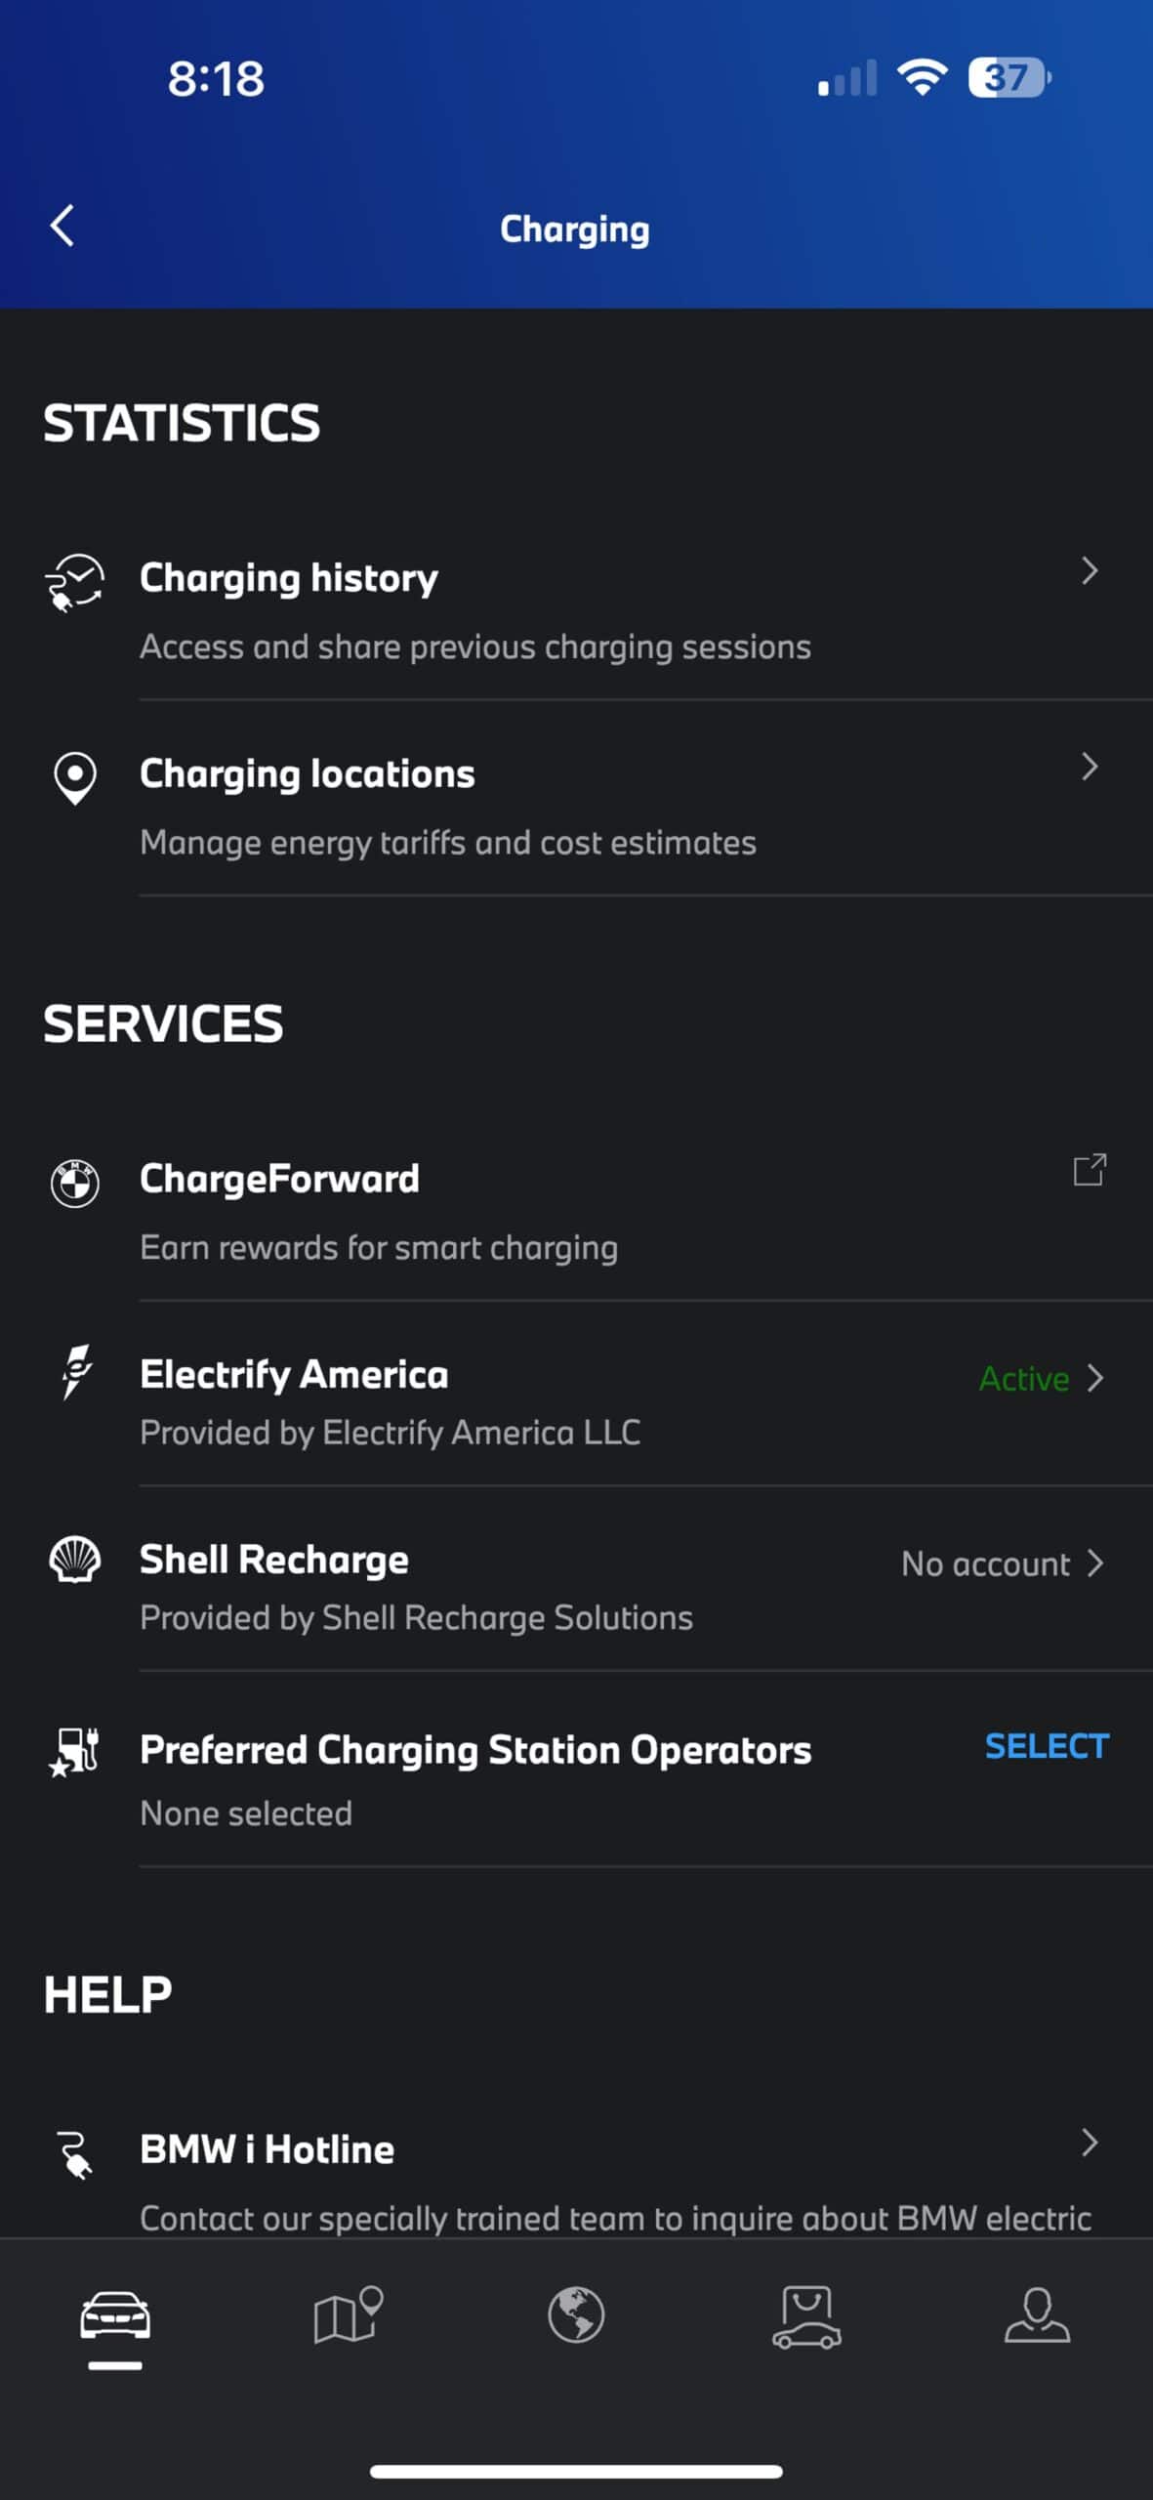
Task: Open BMW i Hotline chevron arrow
Action: coord(1090,2143)
